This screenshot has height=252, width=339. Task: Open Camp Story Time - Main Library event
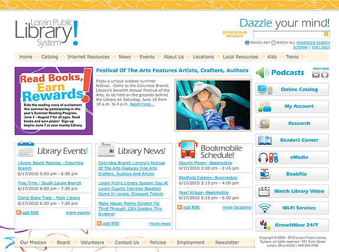click(x=49, y=198)
